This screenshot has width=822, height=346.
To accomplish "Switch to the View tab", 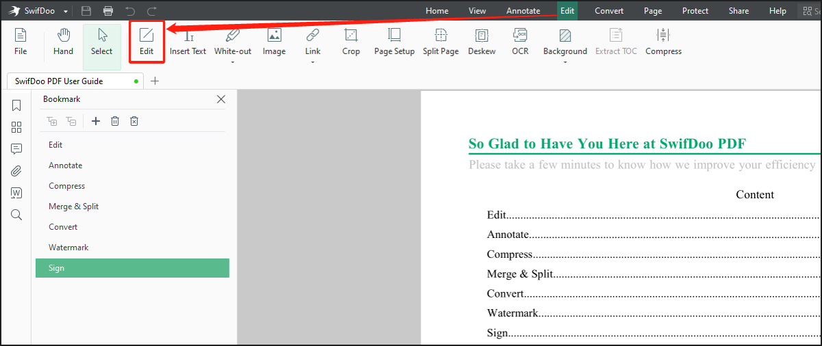I will [477, 11].
